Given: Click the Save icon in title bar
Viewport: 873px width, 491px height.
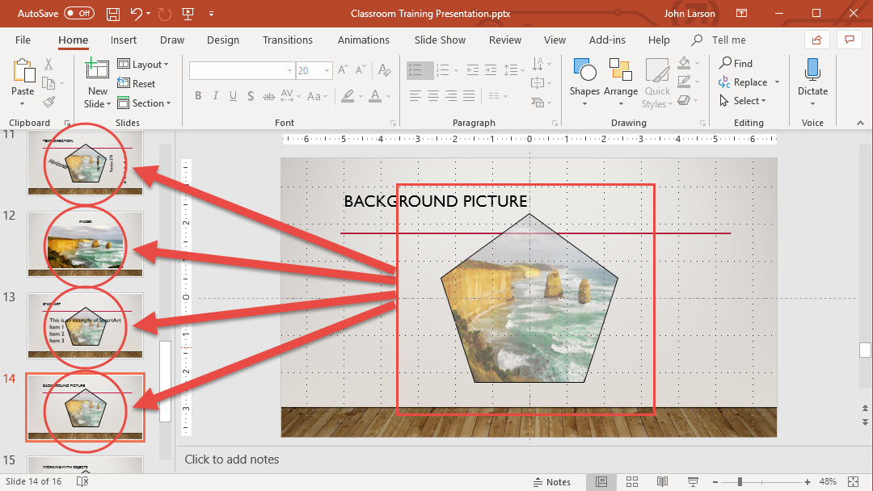Looking at the screenshot, I should click(113, 14).
